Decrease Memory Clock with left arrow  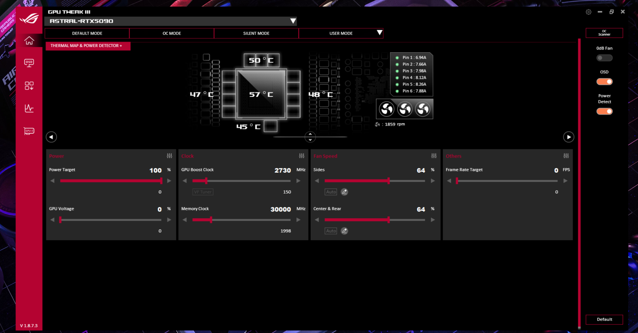pyautogui.click(x=185, y=220)
